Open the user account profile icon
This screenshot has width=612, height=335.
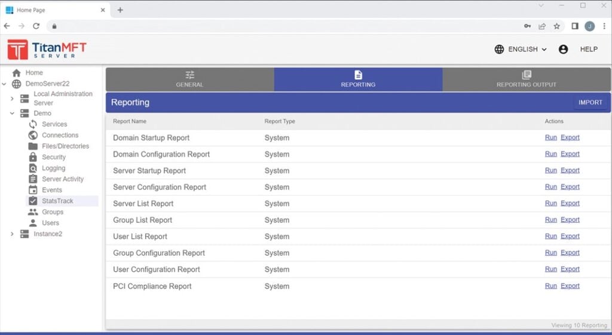pyautogui.click(x=563, y=49)
